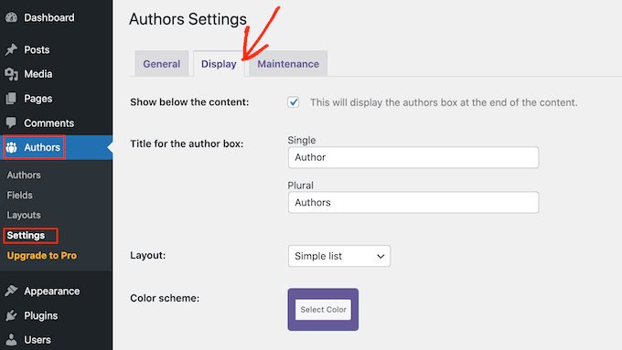The height and width of the screenshot is (350, 622).
Task: Switch to the Maintenance tab
Action: (x=288, y=64)
